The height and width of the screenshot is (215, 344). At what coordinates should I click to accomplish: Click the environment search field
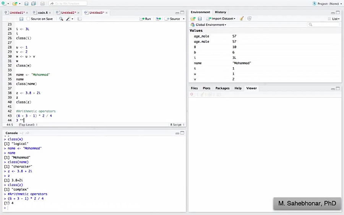[x=324, y=24]
